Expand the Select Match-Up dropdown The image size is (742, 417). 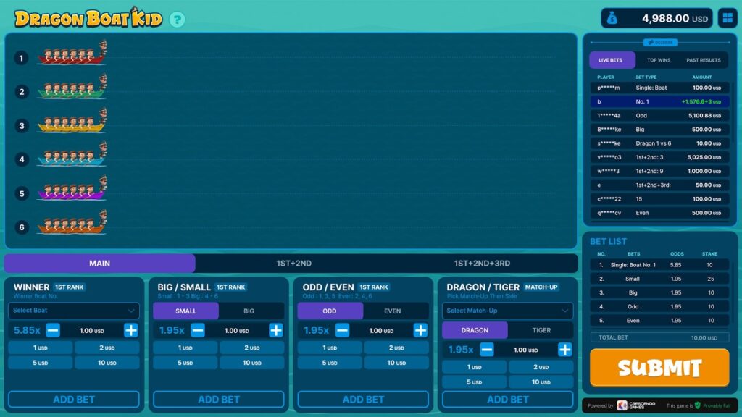(507, 311)
